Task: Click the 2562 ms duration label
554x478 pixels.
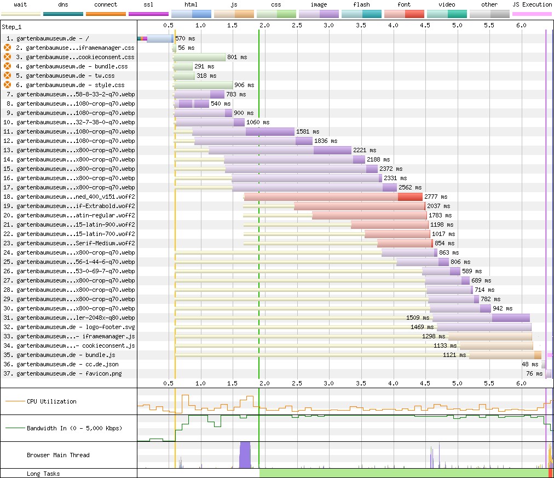Action: (x=410, y=187)
